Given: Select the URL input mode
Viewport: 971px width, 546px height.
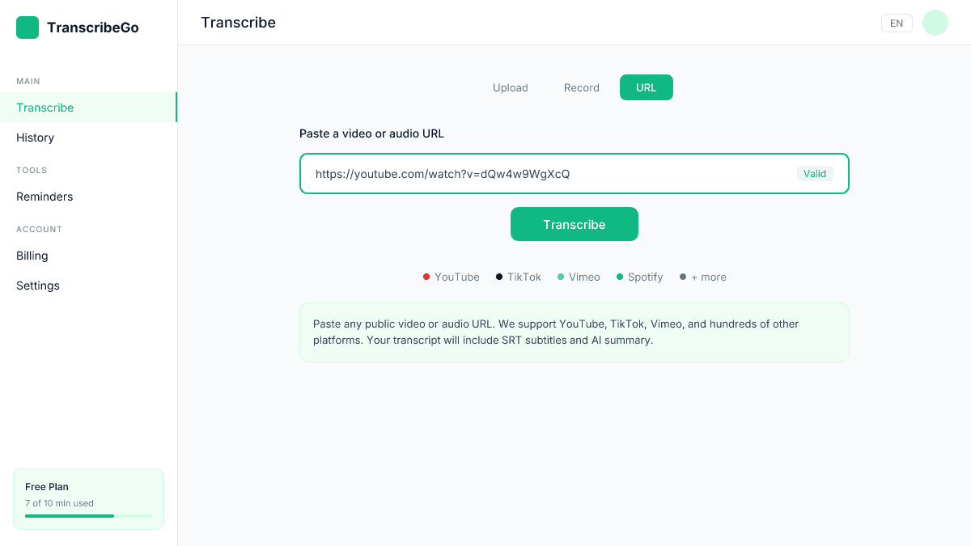Looking at the screenshot, I should pyautogui.click(x=646, y=87).
